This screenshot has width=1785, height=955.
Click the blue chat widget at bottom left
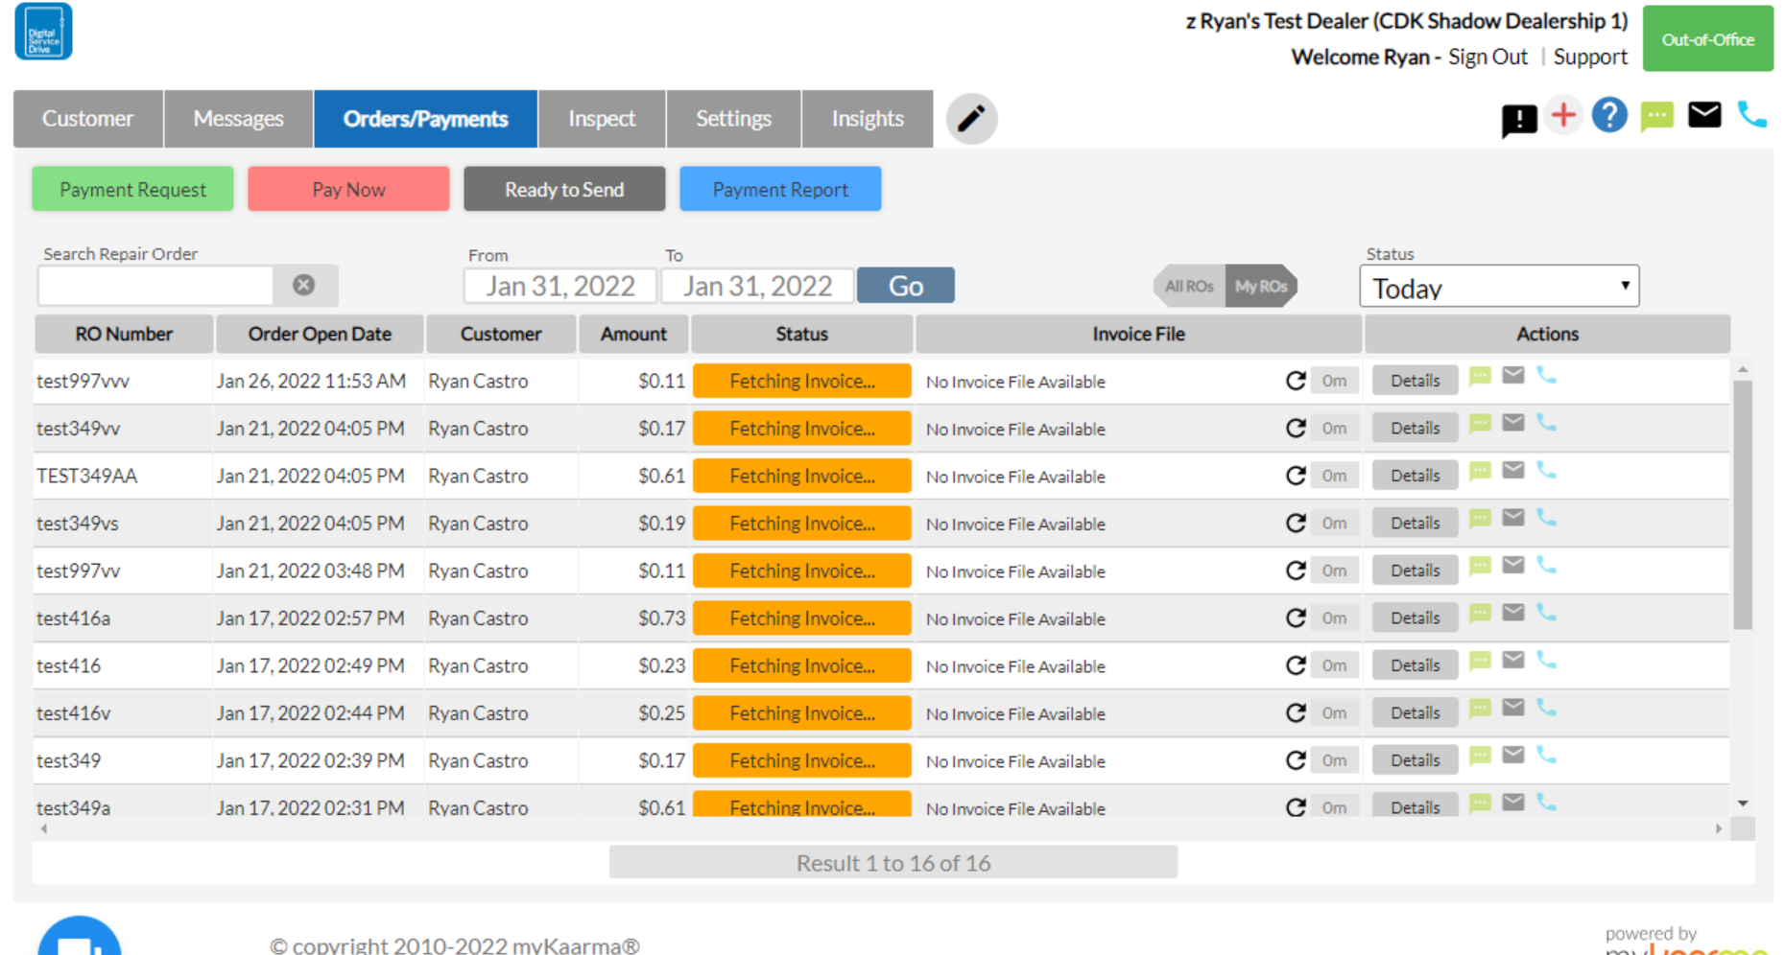(x=80, y=937)
